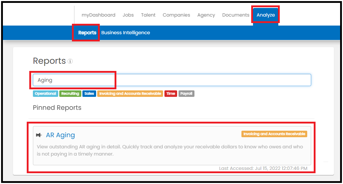Open the myDashboard tab

click(98, 15)
